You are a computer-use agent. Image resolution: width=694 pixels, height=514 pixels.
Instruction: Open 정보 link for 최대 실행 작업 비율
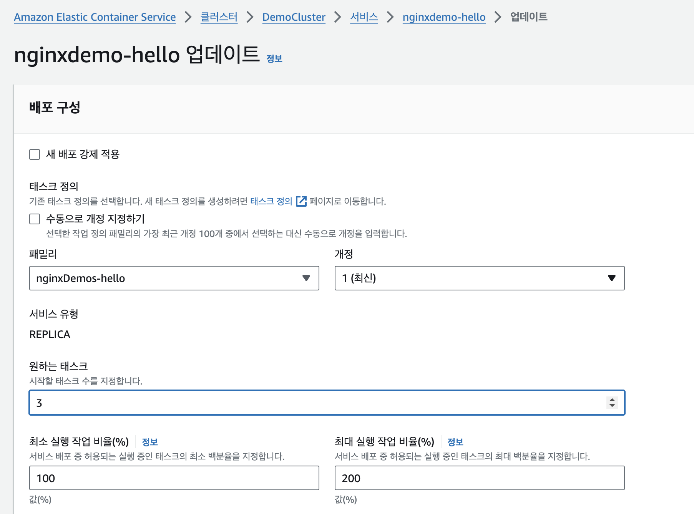pos(455,442)
